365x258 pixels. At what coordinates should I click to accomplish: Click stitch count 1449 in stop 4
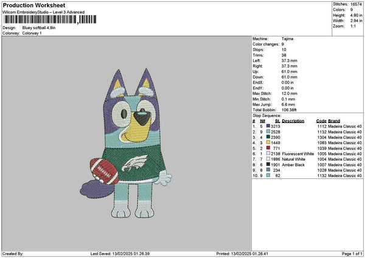276,143
